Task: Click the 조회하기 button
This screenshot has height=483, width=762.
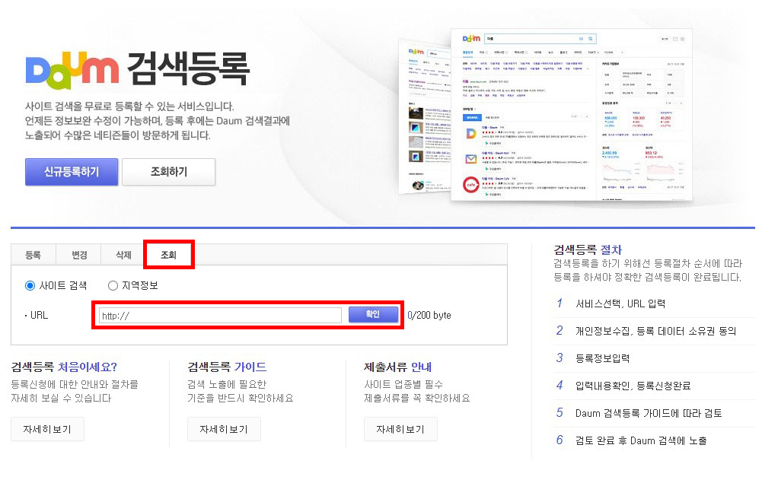Action: (169, 171)
